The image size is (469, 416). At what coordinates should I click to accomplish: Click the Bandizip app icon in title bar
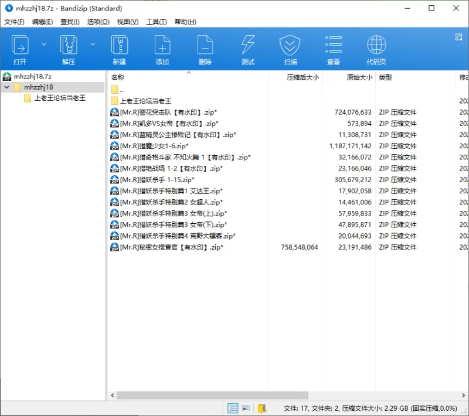(9, 8)
